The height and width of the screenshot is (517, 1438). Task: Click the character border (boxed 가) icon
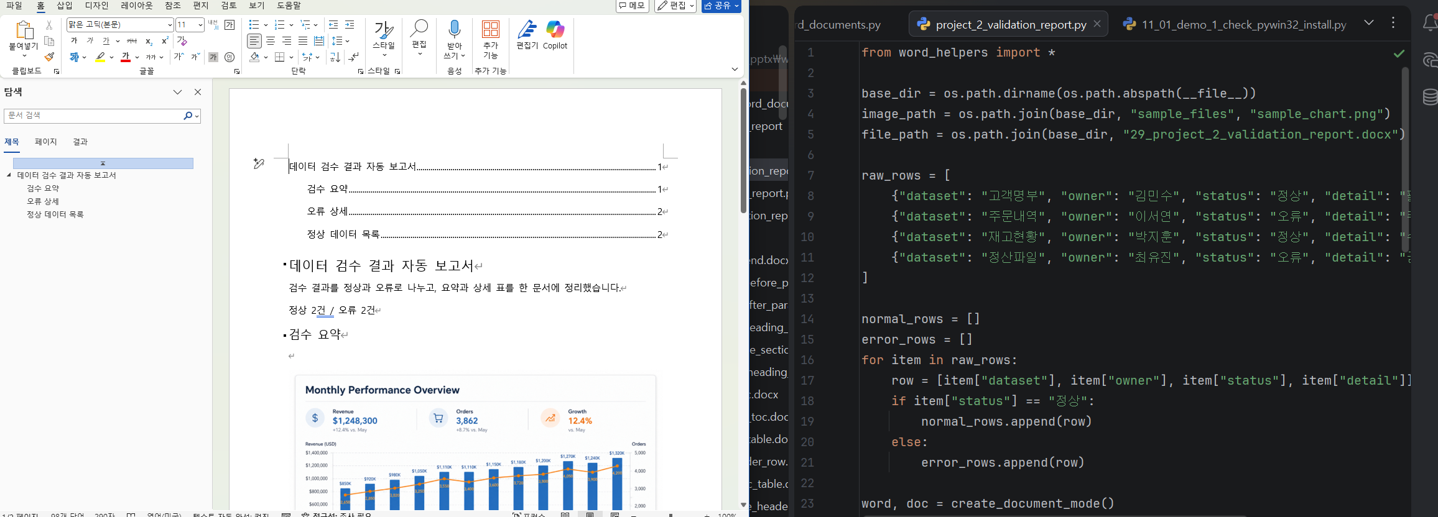point(230,25)
